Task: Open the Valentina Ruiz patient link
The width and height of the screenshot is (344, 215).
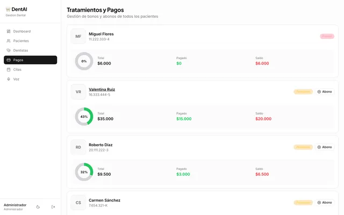Action: (102, 90)
